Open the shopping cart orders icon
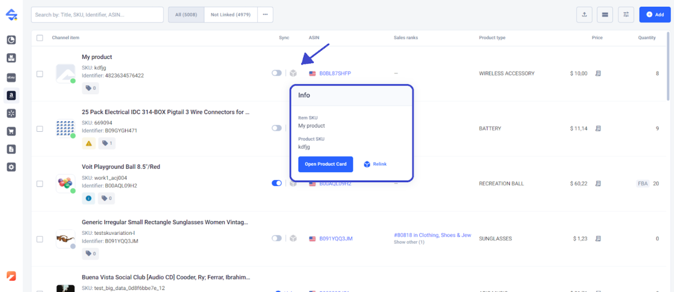Viewport: 674px width, 292px height. (x=11, y=131)
